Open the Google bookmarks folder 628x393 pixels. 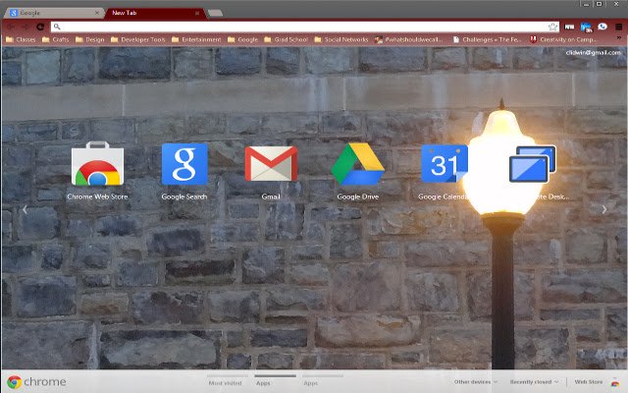point(243,39)
